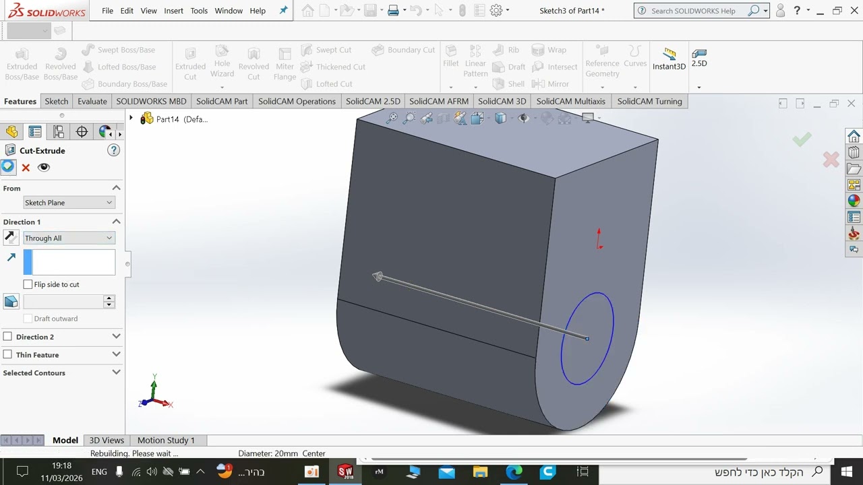Viewport: 863px width, 485px height.
Task: Enable the Direction 2 checkbox
Action: (7, 336)
